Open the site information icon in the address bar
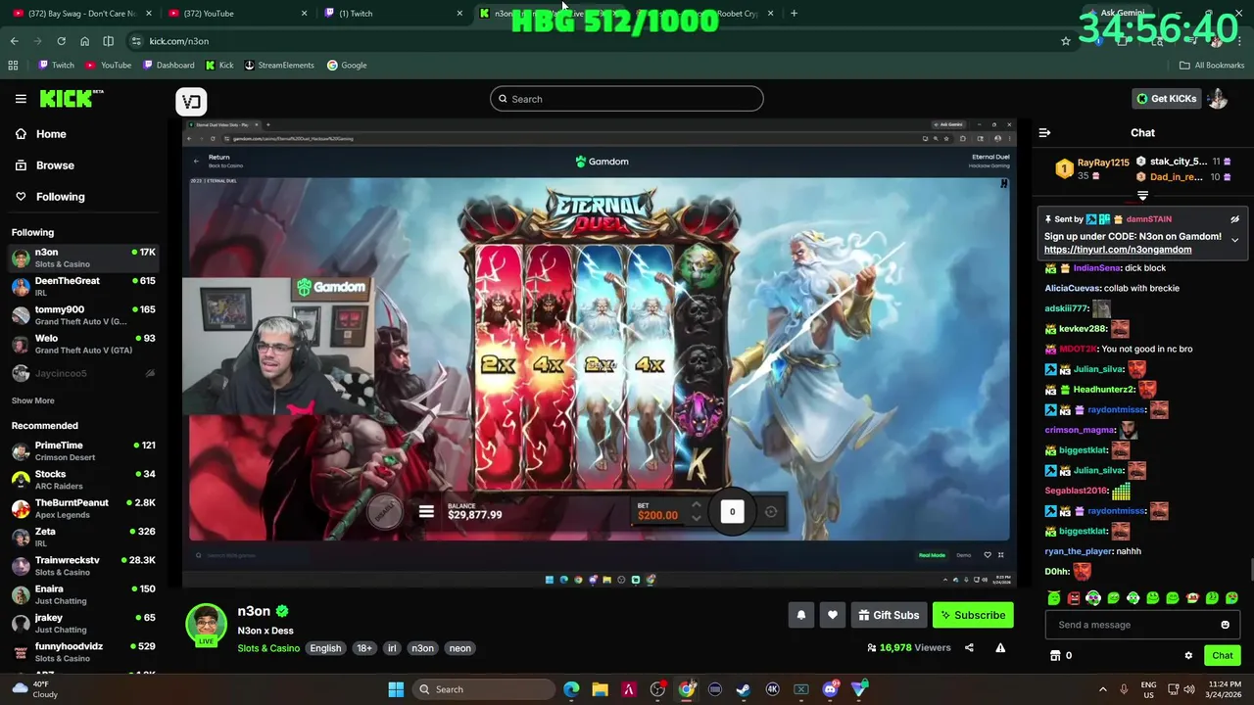Viewport: 1254px width, 705px height. tap(136, 41)
